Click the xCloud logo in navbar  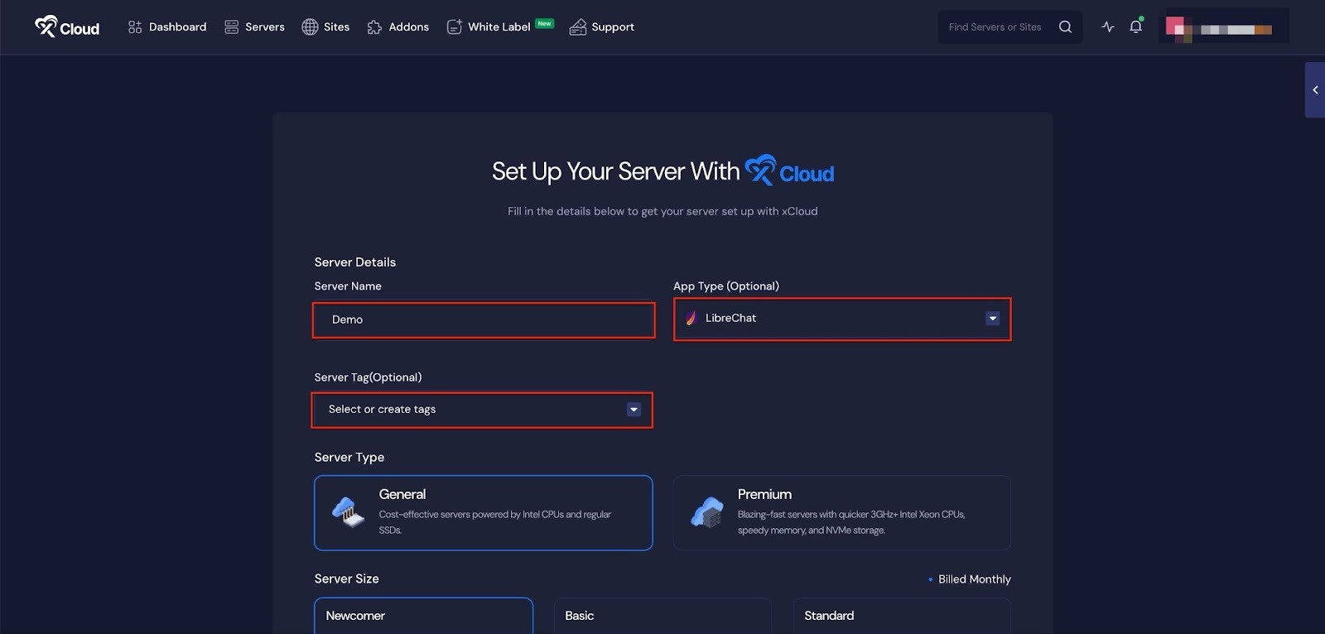pos(67,27)
